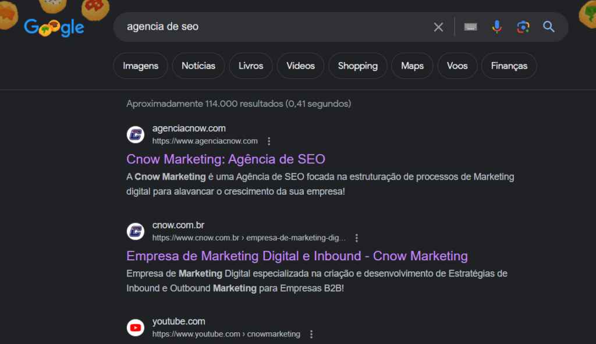596x344 pixels.
Task: Open the Cnow Marketing: Agência de SEO link
Action: tap(226, 159)
